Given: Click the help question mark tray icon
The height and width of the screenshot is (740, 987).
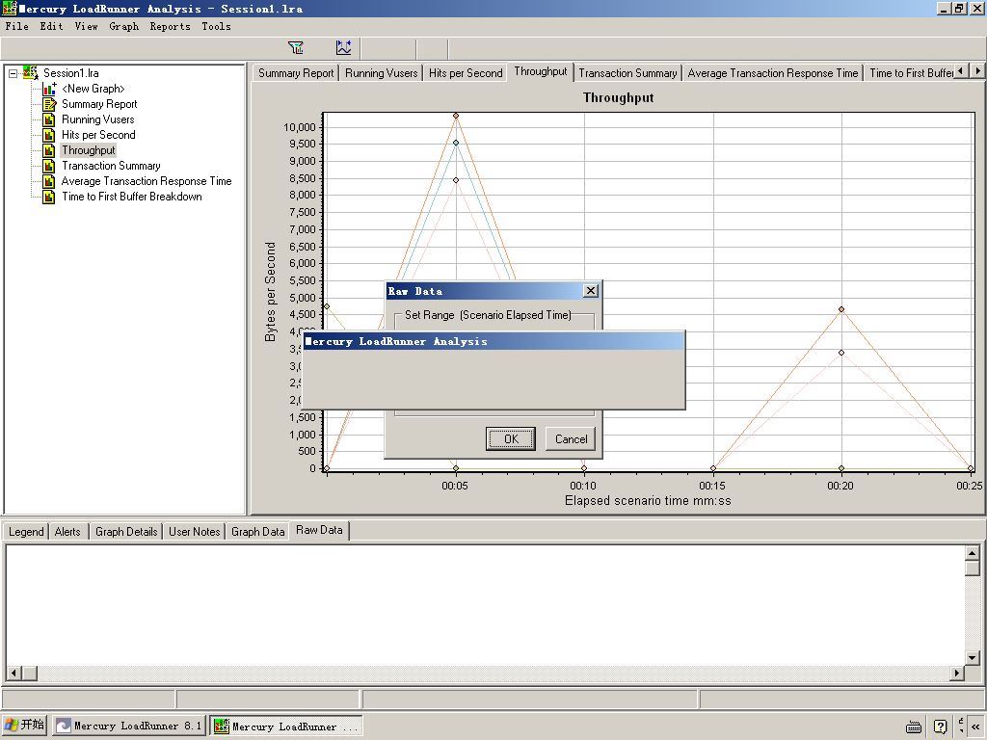Looking at the screenshot, I should (941, 727).
